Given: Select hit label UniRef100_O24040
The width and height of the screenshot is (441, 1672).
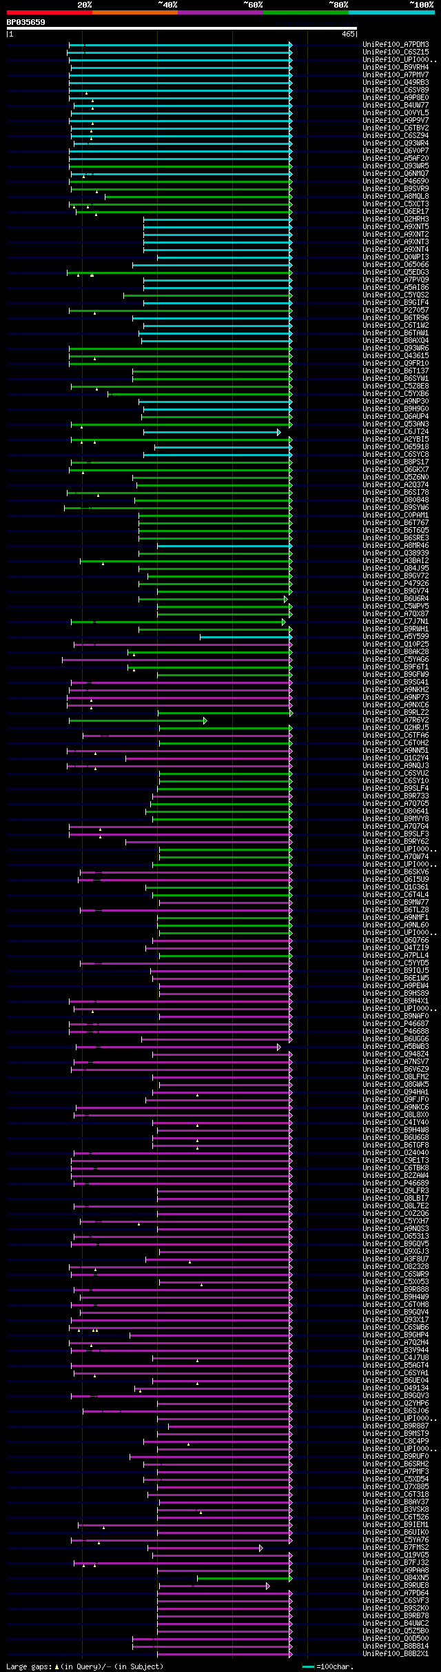Looking at the screenshot, I should [x=396, y=1153].
